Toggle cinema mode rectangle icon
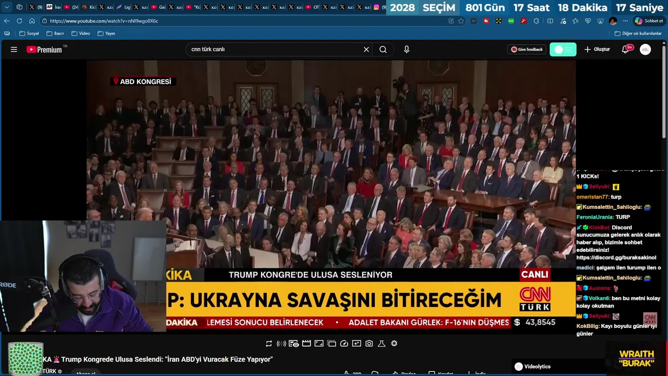This screenshot has width=668, height=376. click(319, 344)
